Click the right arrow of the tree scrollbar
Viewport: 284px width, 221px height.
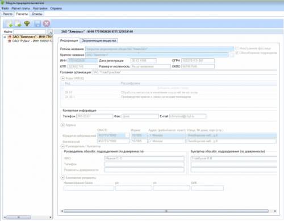point(51,217)
